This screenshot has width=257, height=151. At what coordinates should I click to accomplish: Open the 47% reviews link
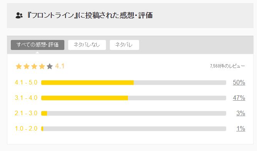click(x=239, y=98)
